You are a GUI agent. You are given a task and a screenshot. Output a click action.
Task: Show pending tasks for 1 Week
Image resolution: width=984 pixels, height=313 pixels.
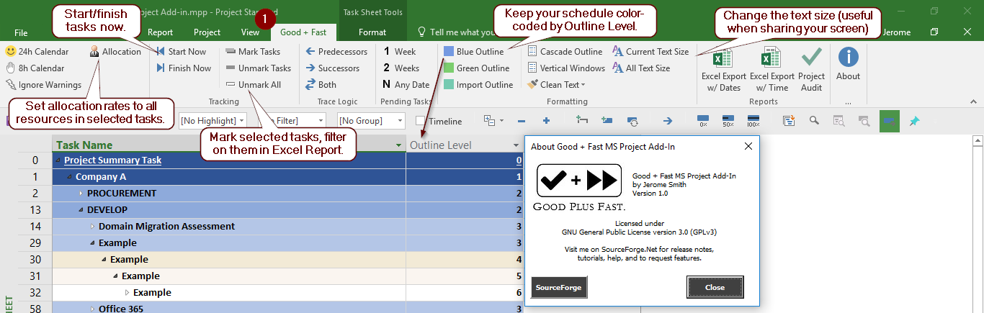(400, 52)
